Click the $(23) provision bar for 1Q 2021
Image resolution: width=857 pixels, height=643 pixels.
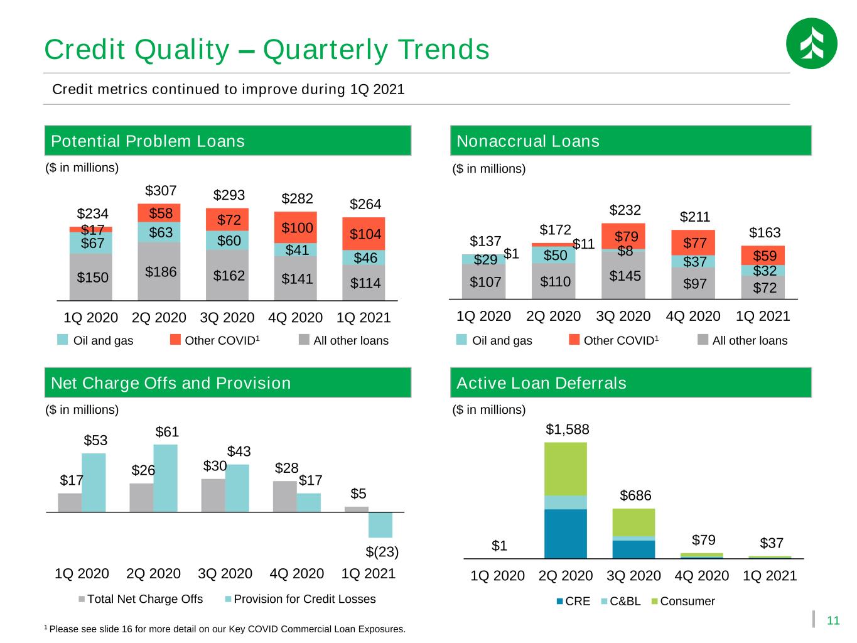[x=380, y=525]
